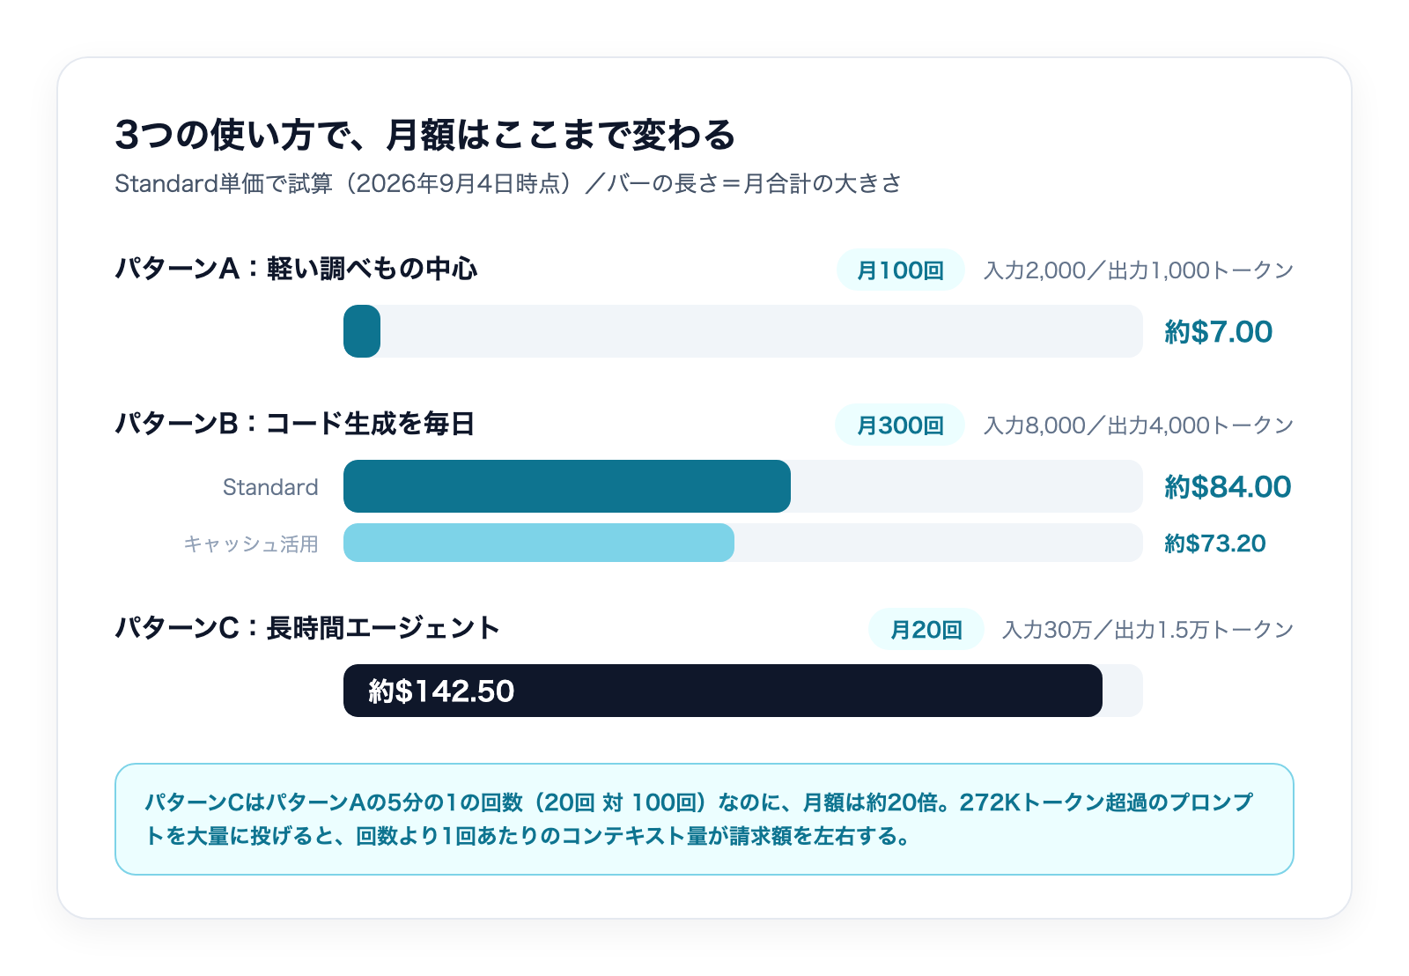Click the Standard row label
This screenshot has height=976, width=1409.
(270, 487)
